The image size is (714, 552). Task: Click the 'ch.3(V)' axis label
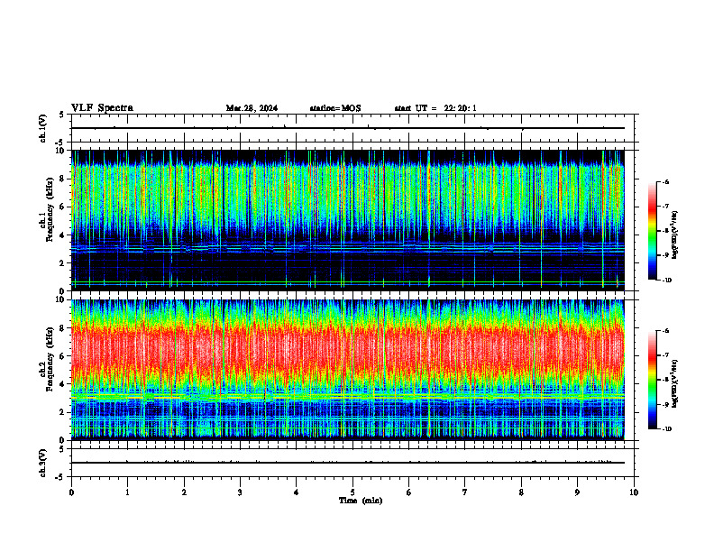[43, 463]
